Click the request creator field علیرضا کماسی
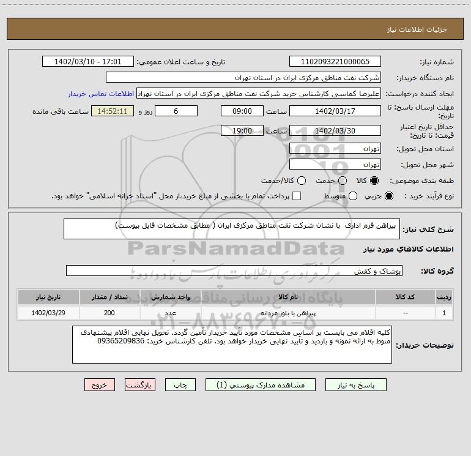Screen dimensions: 471x456 tap(259, 94)
